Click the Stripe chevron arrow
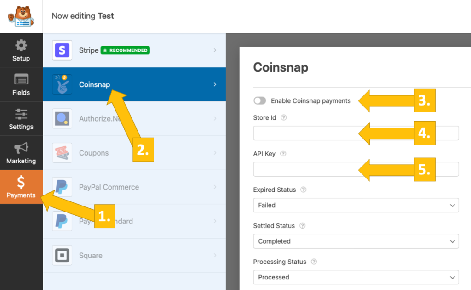Viewport: 471px width, 290px height. (x=215, y=50)
